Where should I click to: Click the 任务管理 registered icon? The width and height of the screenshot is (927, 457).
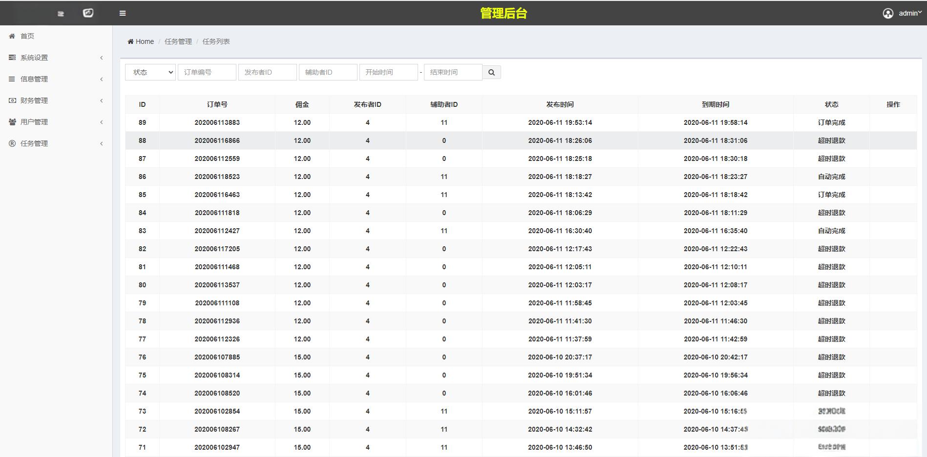click(x=12, y=143)
